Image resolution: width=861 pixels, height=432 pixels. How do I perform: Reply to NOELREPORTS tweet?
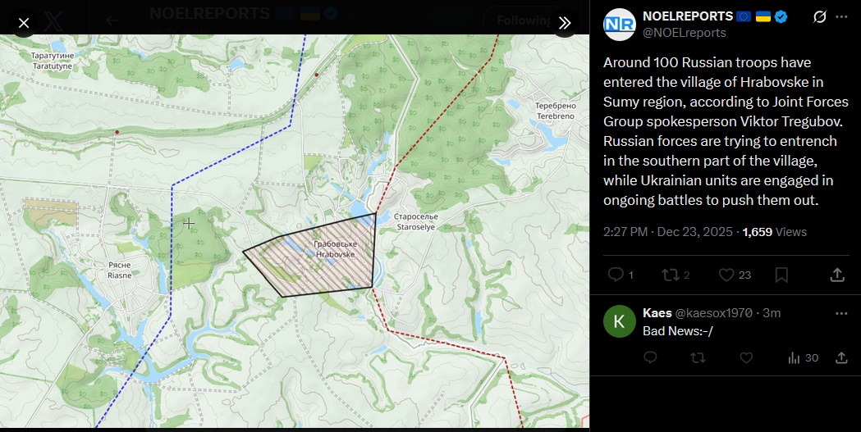point(616,275)
